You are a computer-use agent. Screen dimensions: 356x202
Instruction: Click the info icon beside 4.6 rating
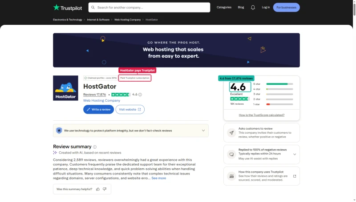[140, 95]
